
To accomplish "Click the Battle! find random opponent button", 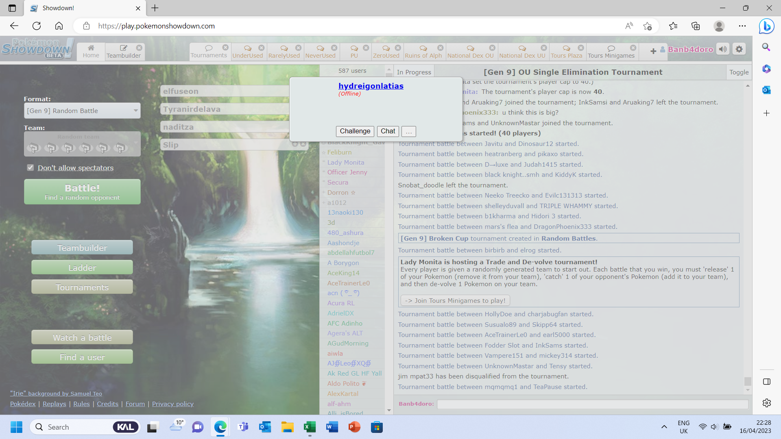I will pyautogui.click(x=82, y=192).
